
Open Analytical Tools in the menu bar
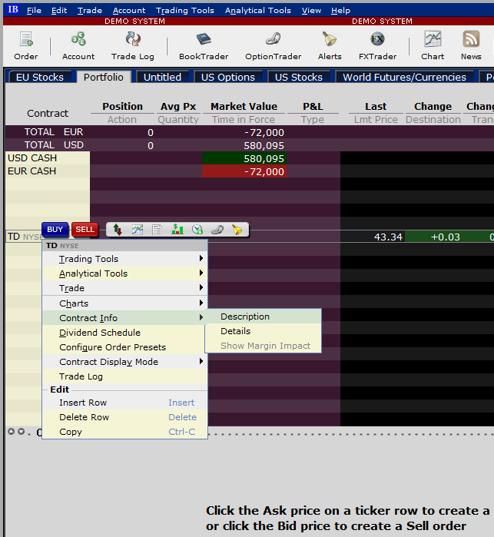[x=258, y=11]
